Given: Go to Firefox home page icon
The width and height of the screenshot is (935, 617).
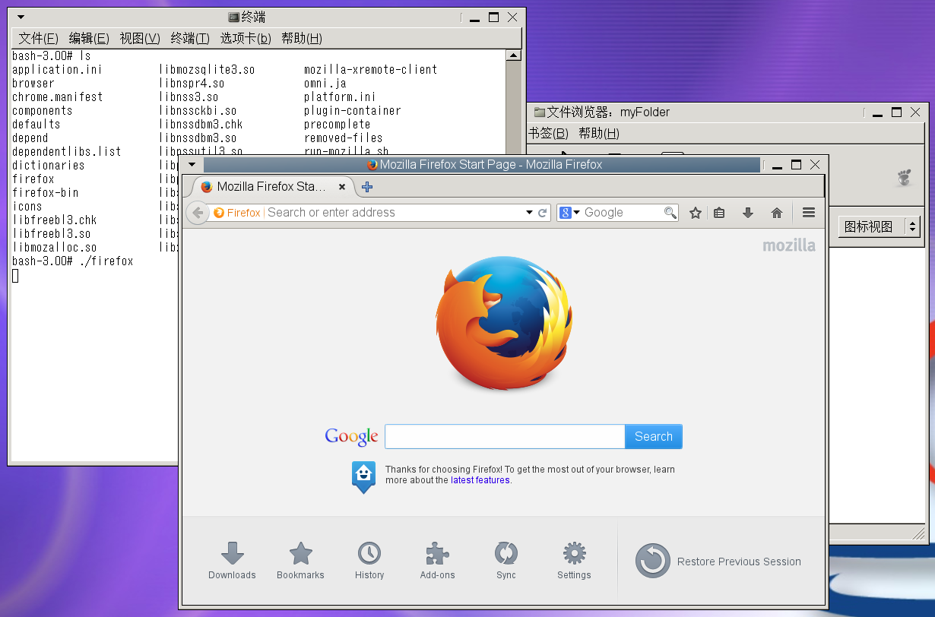Looking at the screenshot, I should coord(777,213).
